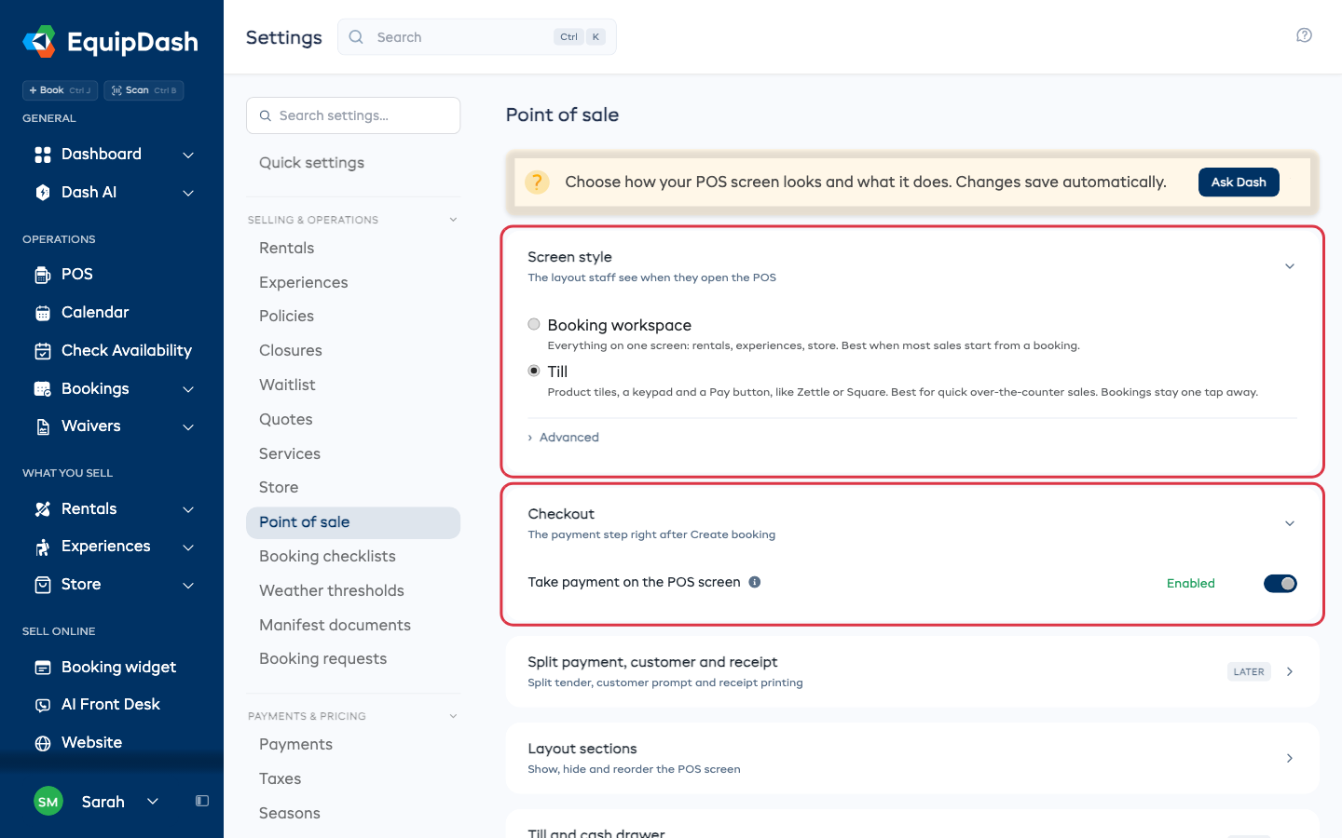This screenshot has height=838, width=1342.
Task: Click the Website globe icon
Action: [x=43, y=743]
